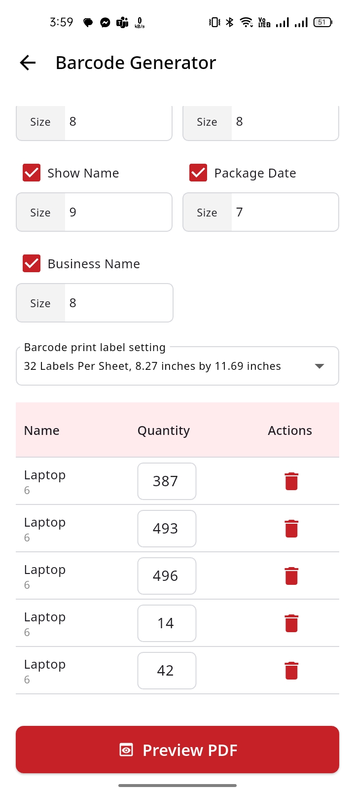Viewport: 355px width, 789px height.
Task: Click the Preview PDF button
Action: [177, 750]
